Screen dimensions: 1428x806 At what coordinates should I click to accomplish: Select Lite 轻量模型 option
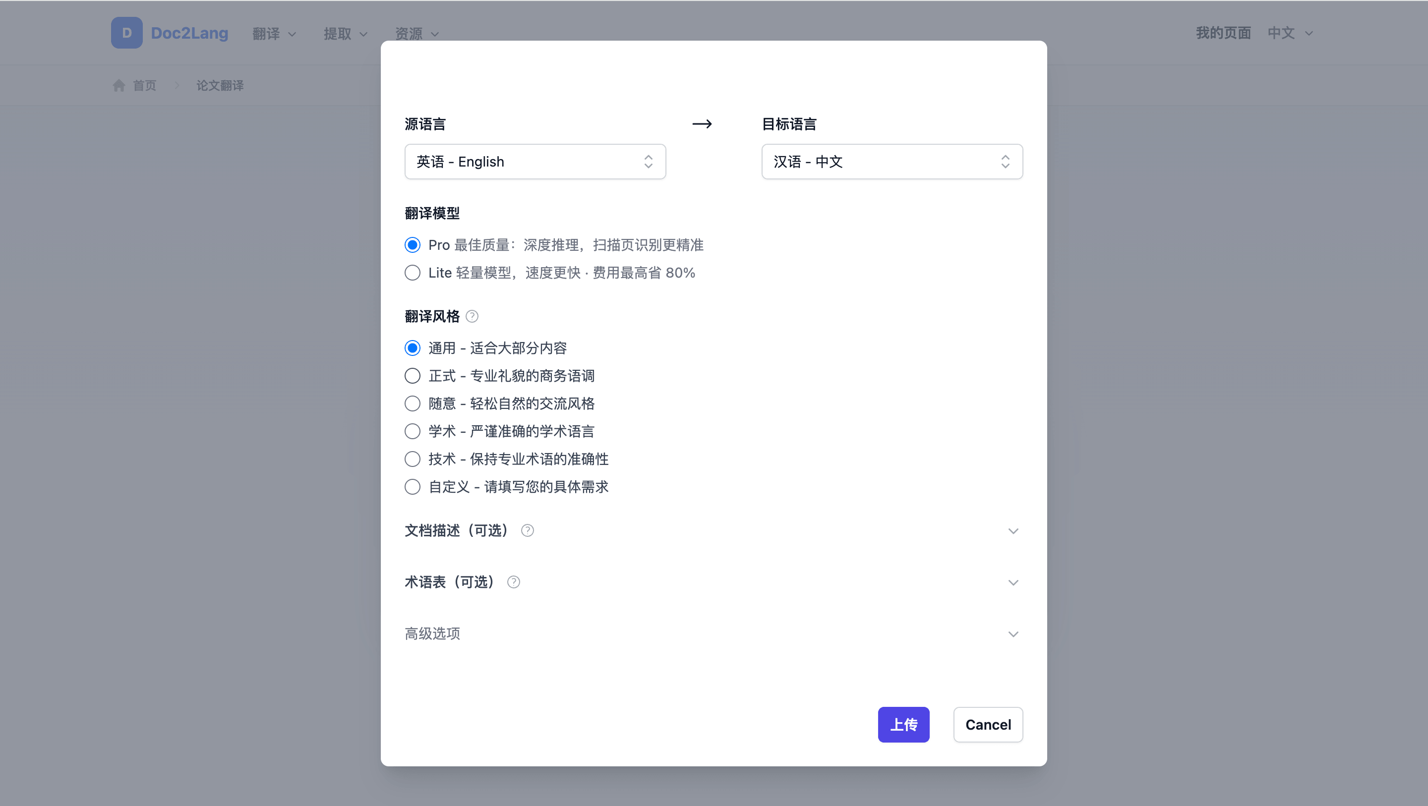tap(413, 273)
